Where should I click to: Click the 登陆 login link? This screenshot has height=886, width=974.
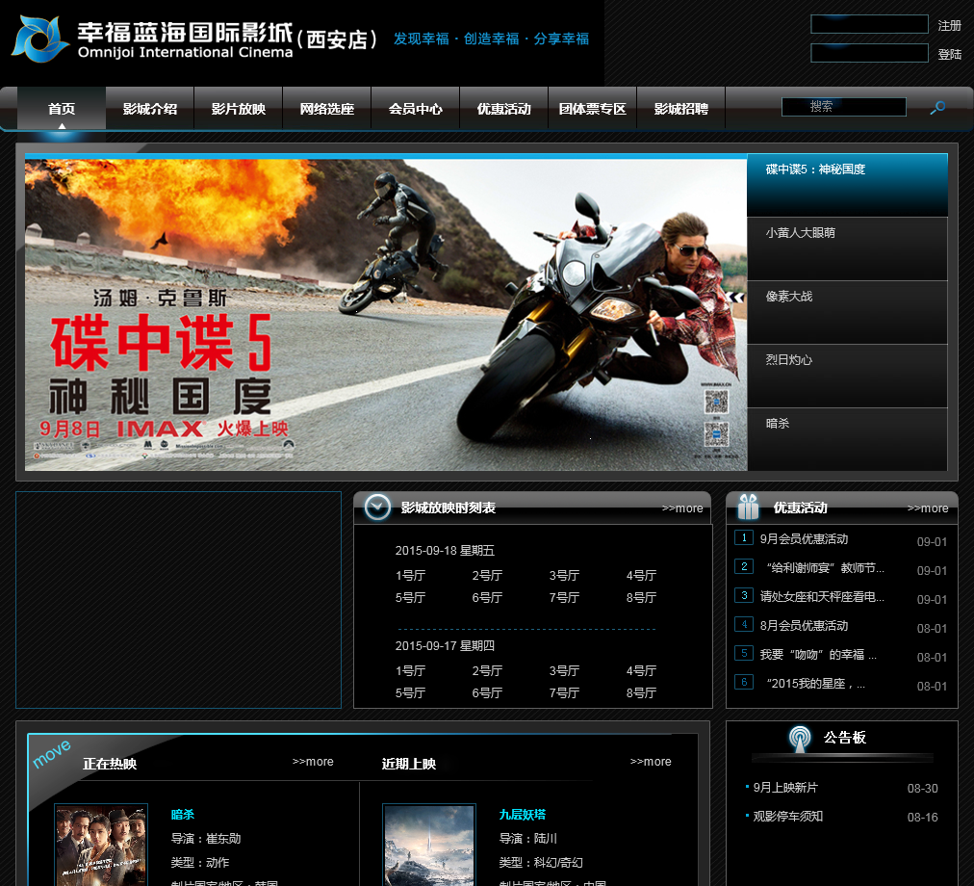(x=949, y=54)
